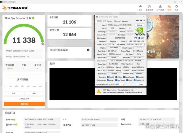Click SystemInfo version v5.69.1204
Screen dimensions: 183x133
coord(157,124)
